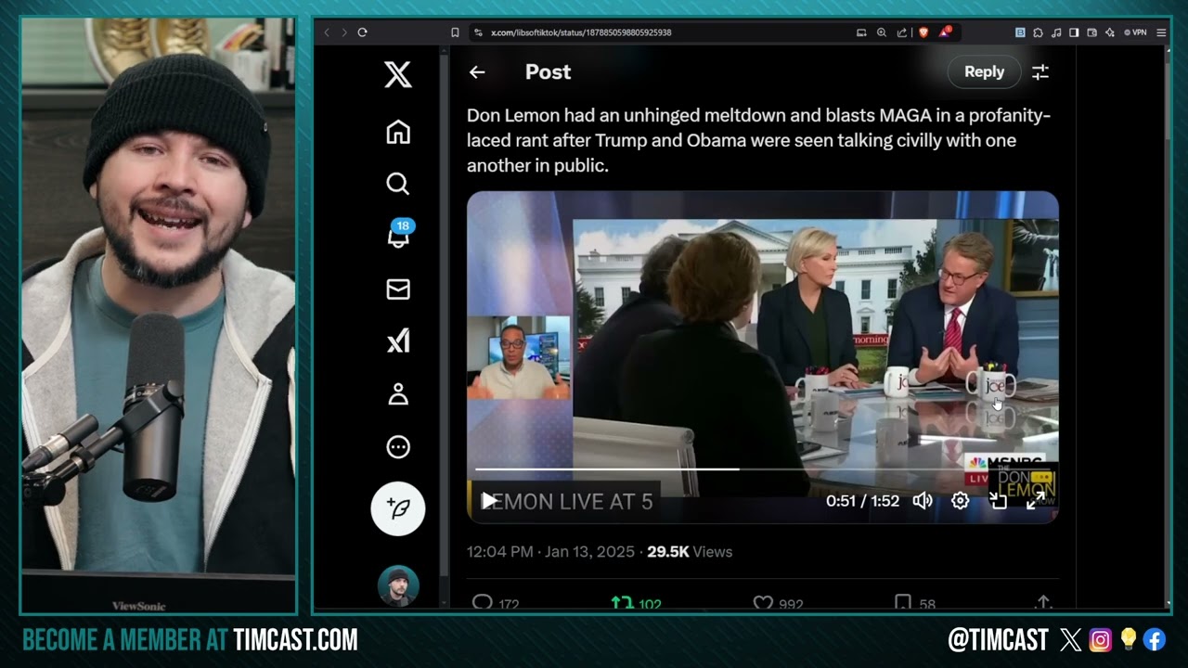The width and height of the screenshot is (1188, 668).
Task: Open the reply sorting filter icon
Action: [1040, 72]
